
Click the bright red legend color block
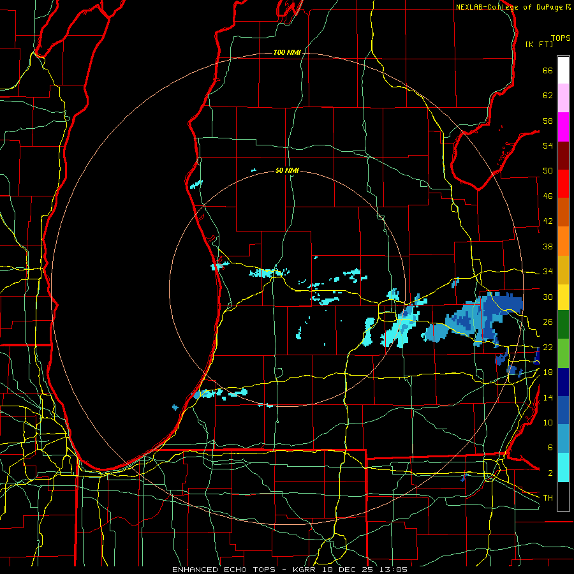pyautogui.click(x=563, y=184)
